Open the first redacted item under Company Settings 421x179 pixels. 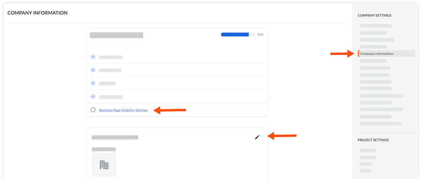coord(375,26)
